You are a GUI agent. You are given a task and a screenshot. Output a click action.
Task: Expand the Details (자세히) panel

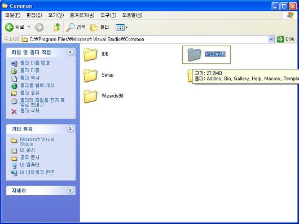70,190
